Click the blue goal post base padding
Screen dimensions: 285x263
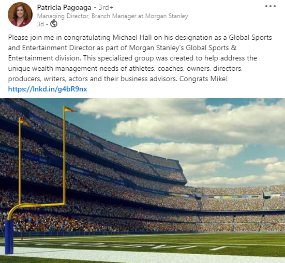[9, 237]
